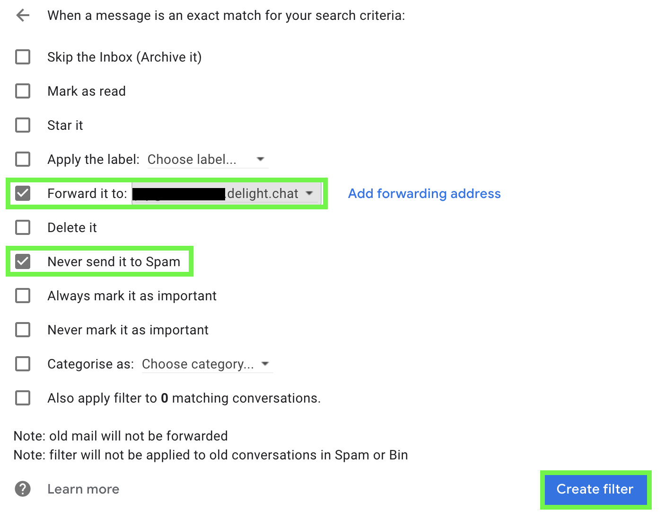Image resolution: width=665 pixels, height=521 pixels.
Task: Click the Never send it to Spam label
Action: (x=114, y=262)
